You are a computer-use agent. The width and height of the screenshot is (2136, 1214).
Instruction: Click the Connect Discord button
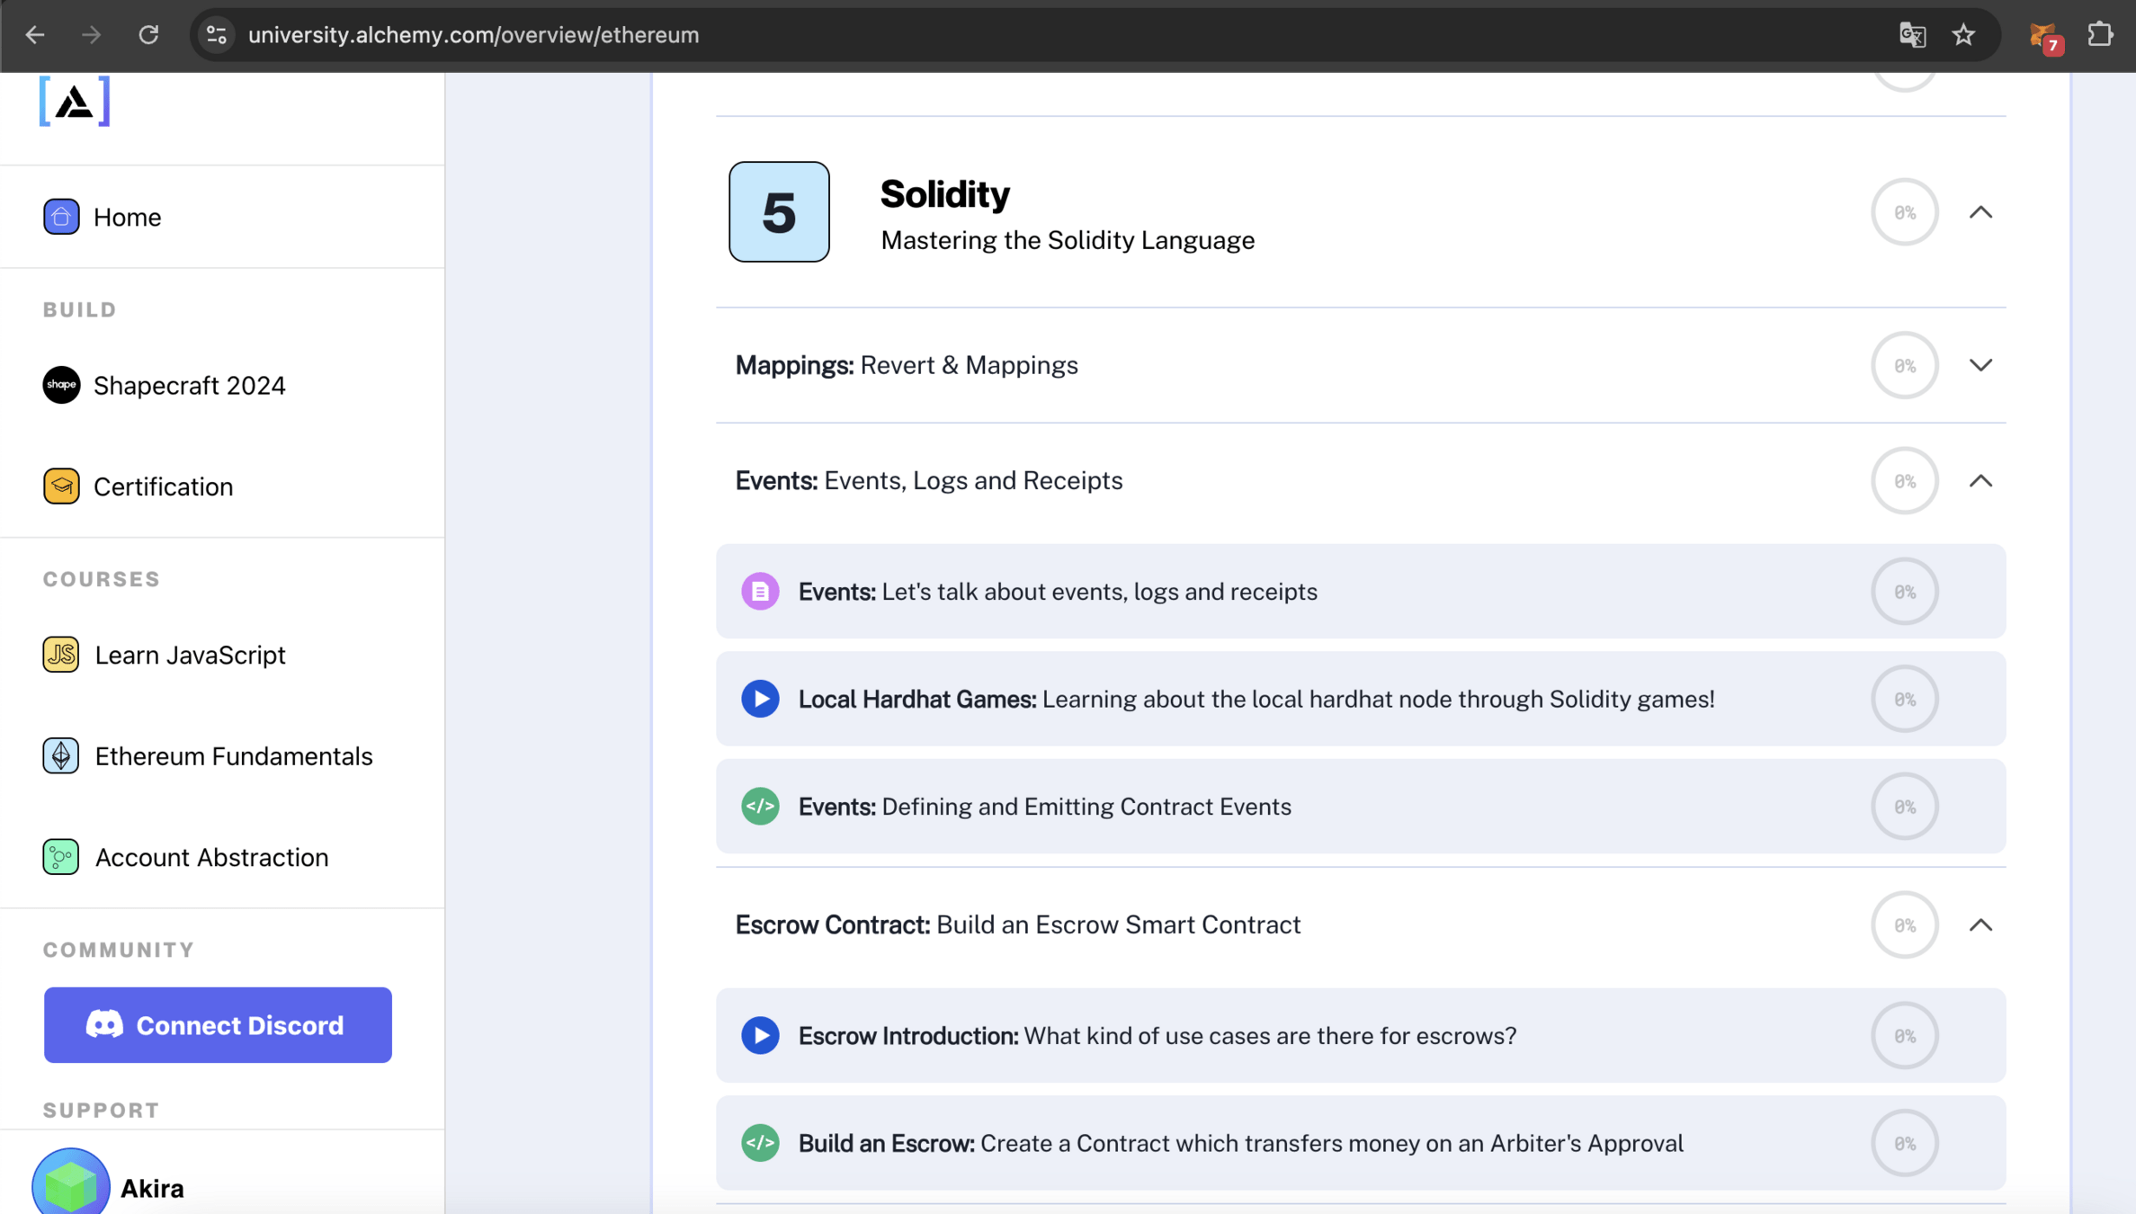(x=218, y=1025)
